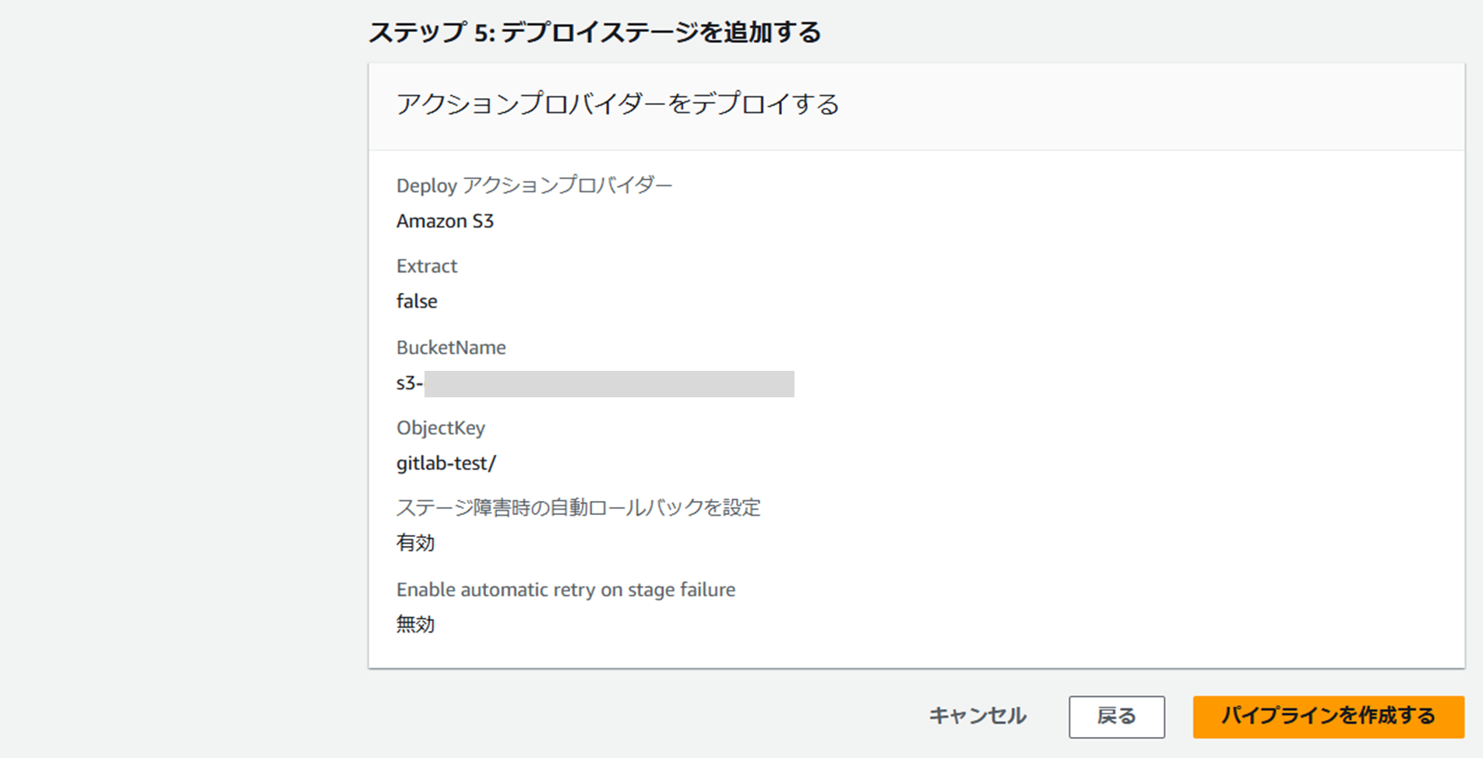Click the キャンセル link
The height and width of the screenshot is (758, 1483).
(x=976, y=714)
